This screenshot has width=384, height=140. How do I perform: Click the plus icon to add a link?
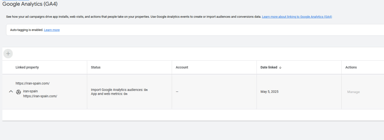8,54
